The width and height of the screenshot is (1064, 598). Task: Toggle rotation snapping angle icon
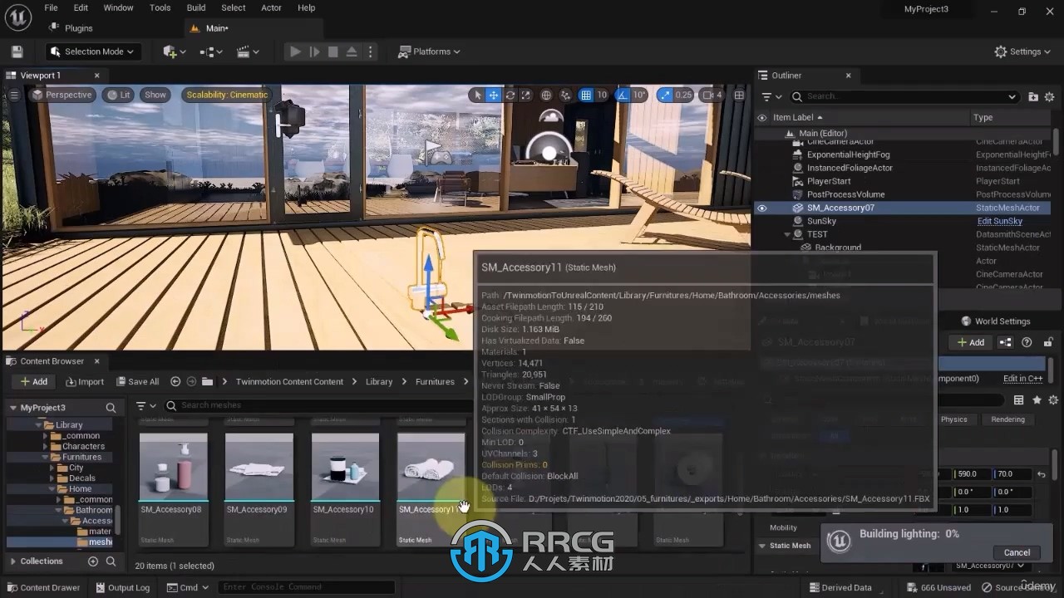coord(623,95)
